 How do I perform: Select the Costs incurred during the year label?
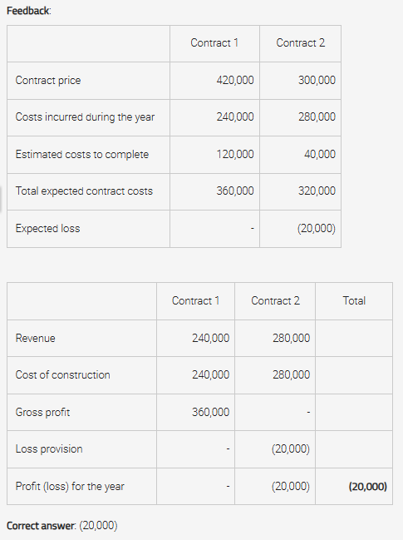pyautogui.click(x=85, y=117)
